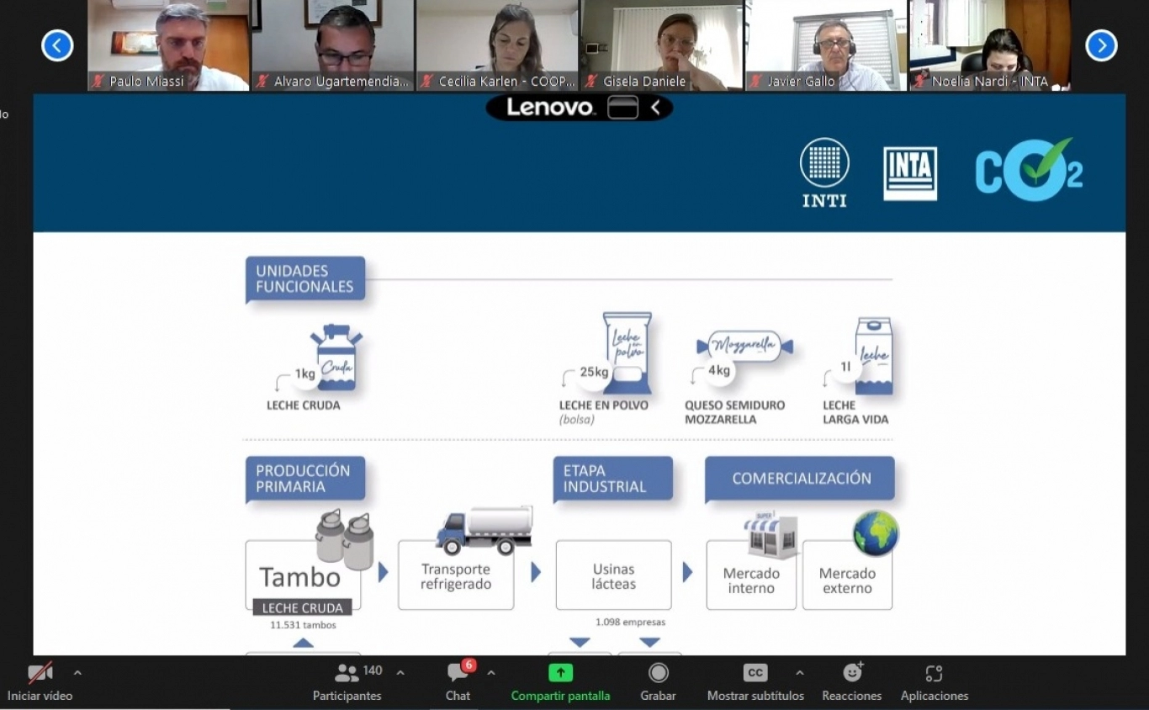Screen dimensions: 1149x710
Task: Toggle Mostrar subtítulos closed captions
Action: pyautogui.click(x=755, y=673)
